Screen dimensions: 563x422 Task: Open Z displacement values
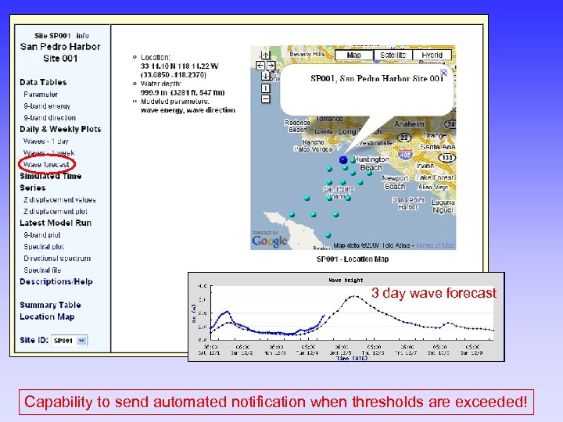pyautogui.click(x=59, y=200)
